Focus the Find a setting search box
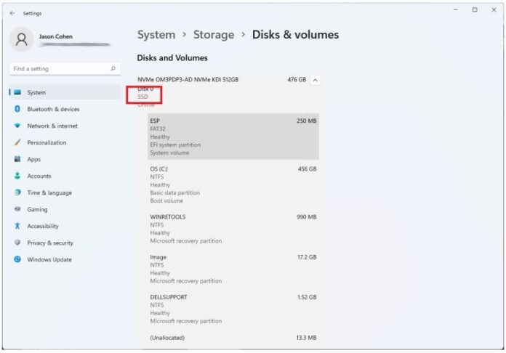Image resolution: width=506 pixels, height=353 pixels. coord(65,69)
